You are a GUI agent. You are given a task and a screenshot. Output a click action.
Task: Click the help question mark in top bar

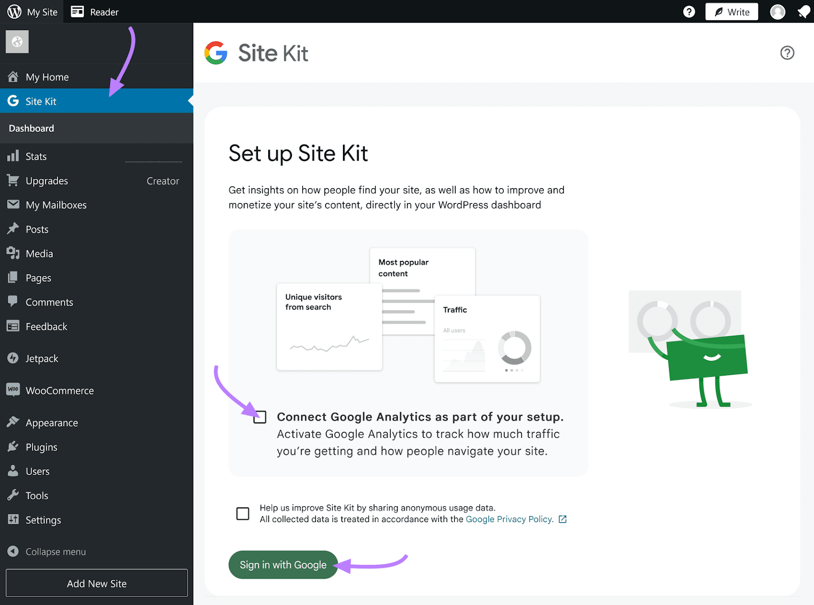pyautogui.click(x=689, y=12)
